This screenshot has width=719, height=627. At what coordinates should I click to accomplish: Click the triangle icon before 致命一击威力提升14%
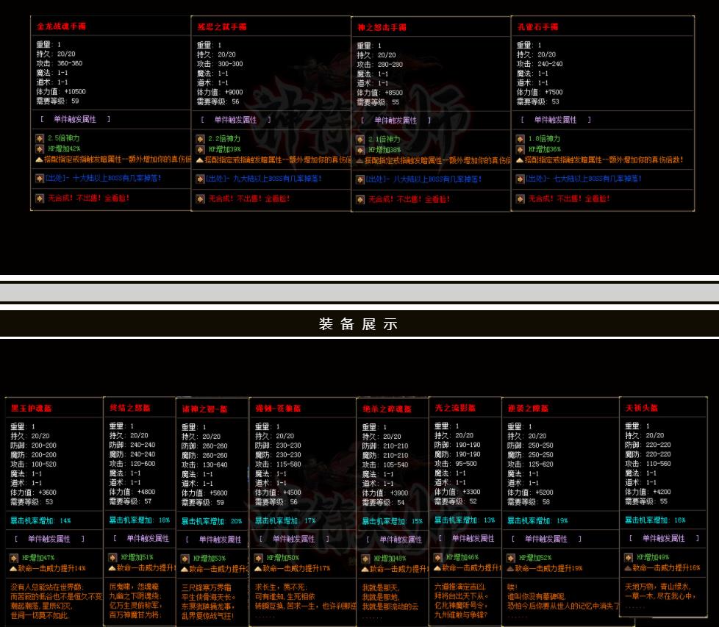15,568
